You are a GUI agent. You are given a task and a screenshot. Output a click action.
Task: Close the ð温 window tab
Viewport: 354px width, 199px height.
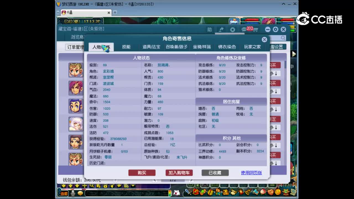tap(109, 12)
